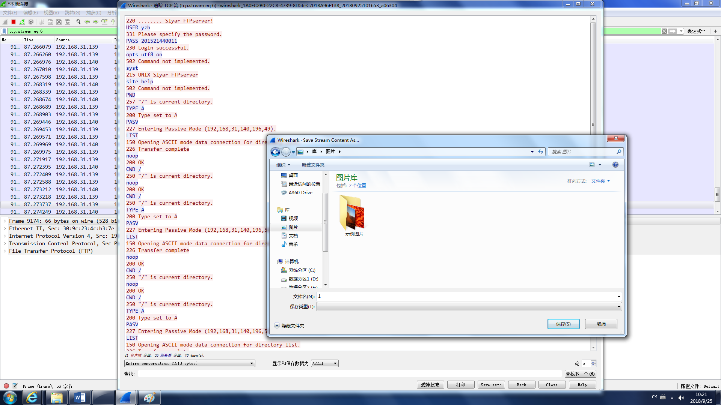This screenshot has height=405, width=721.
Task: Open the sort by 文件夹 dropdown
Action: [x=600, y=181]
